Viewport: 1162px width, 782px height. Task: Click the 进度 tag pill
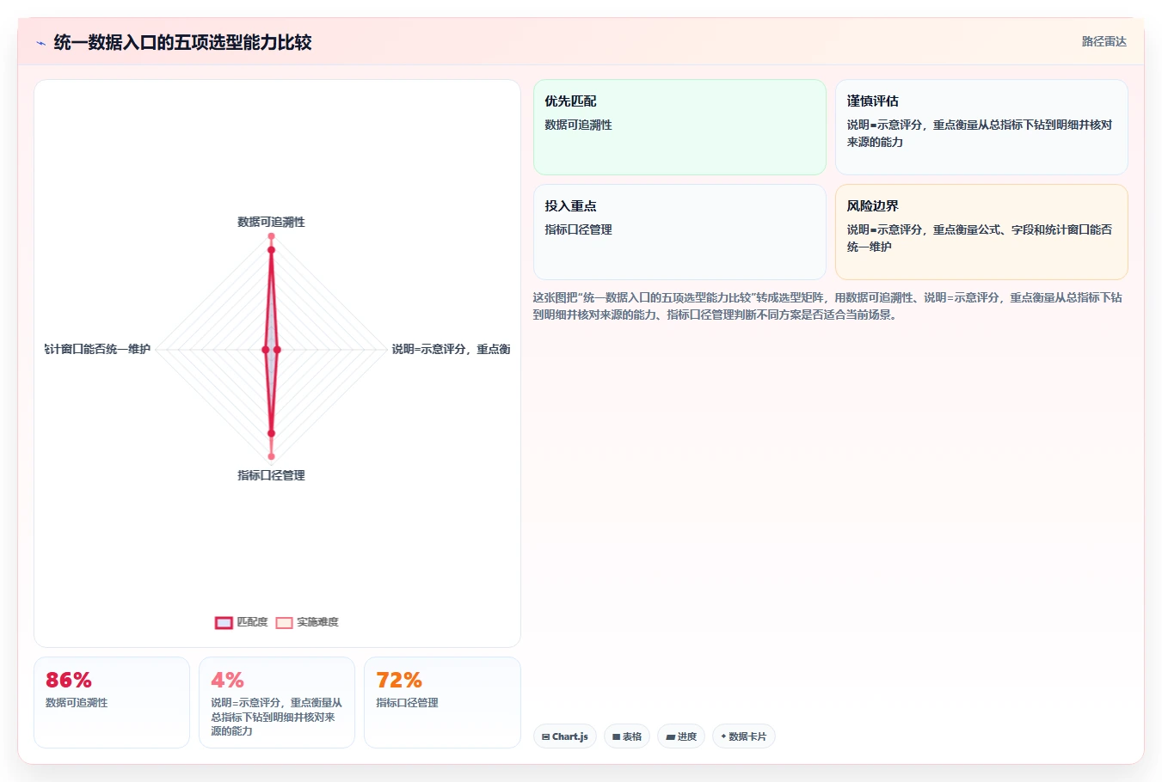pos(681,736)
